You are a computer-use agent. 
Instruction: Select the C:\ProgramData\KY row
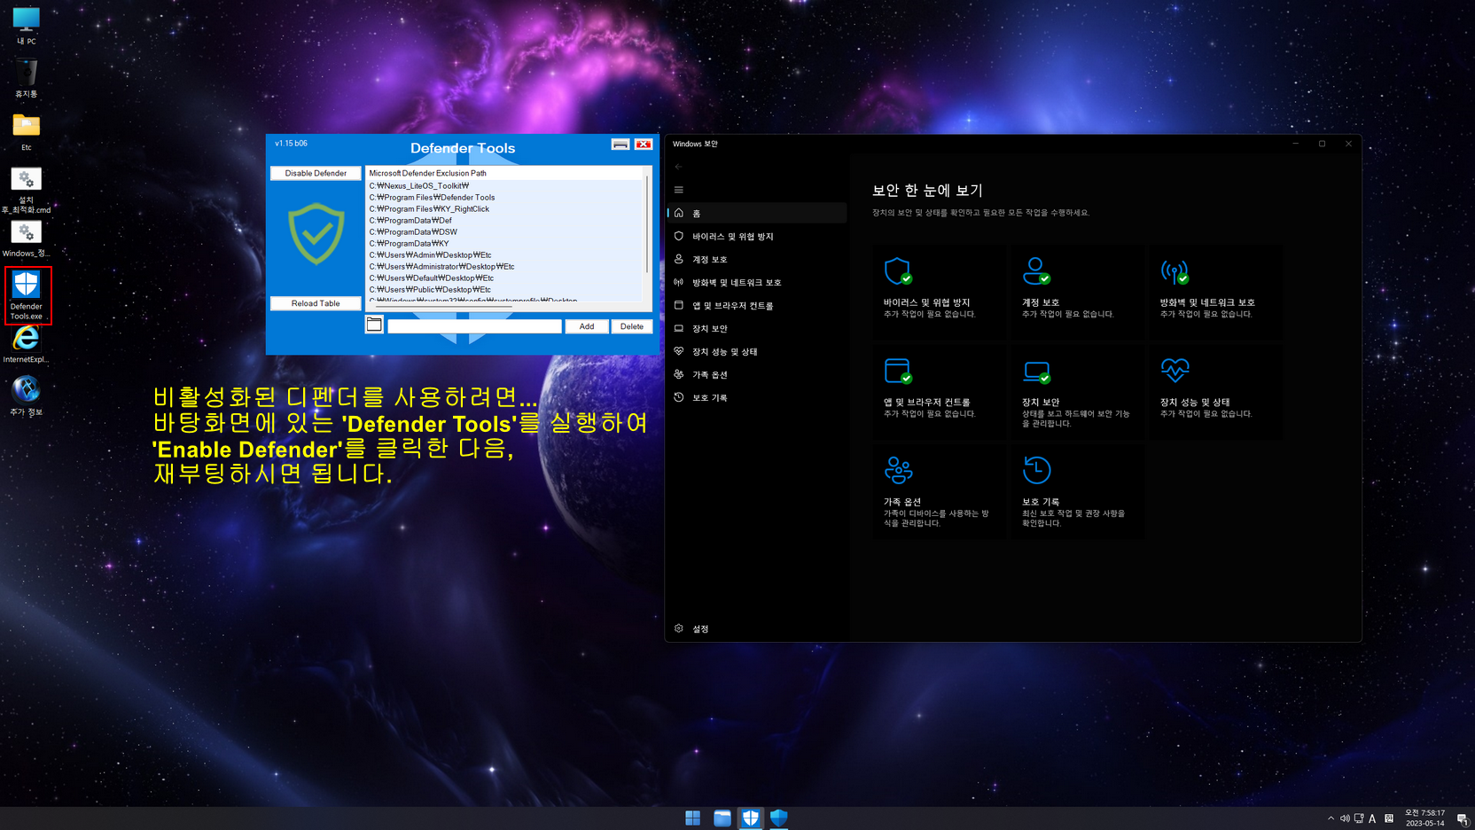[504, 244]
